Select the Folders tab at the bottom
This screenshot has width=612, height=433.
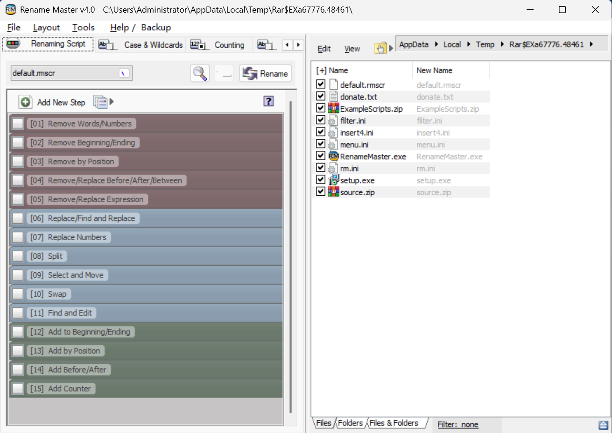(350, 423)
